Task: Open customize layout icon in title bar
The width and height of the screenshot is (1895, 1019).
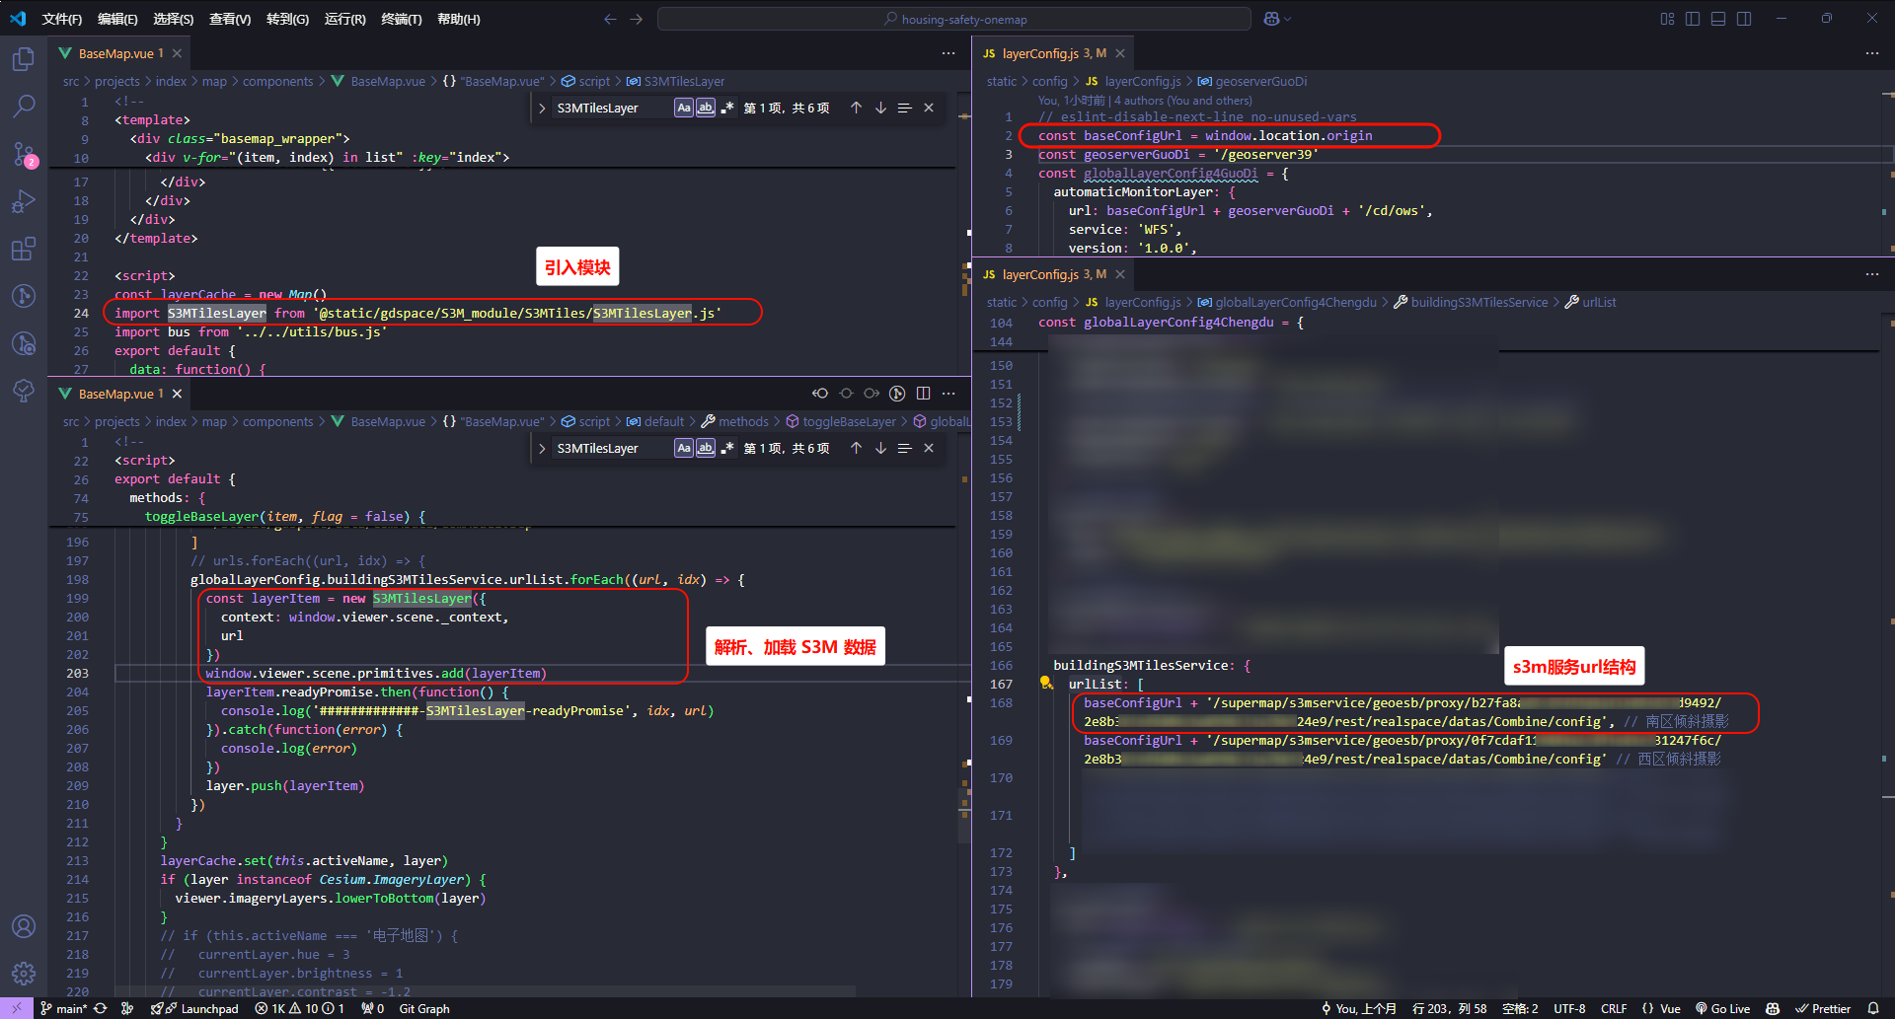Action: pyautogui.click(x=1667, y=19)
